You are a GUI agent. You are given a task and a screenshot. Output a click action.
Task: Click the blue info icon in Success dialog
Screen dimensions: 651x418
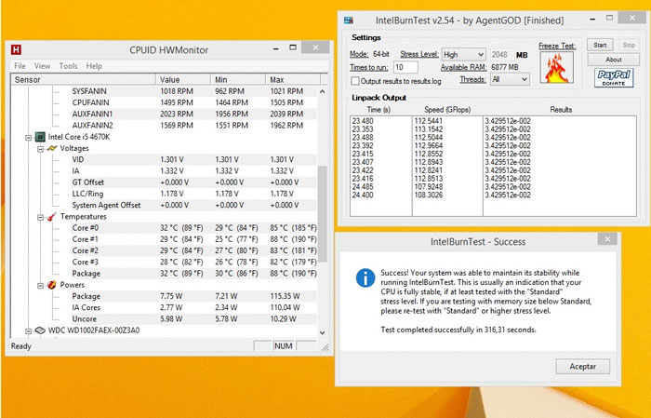(x=365, y=278)
